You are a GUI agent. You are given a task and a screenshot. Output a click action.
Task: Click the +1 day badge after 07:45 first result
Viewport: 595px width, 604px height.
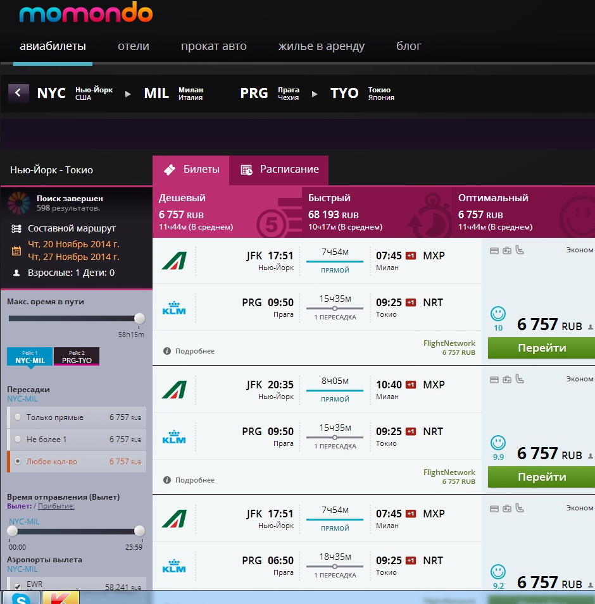pos(411,256)
